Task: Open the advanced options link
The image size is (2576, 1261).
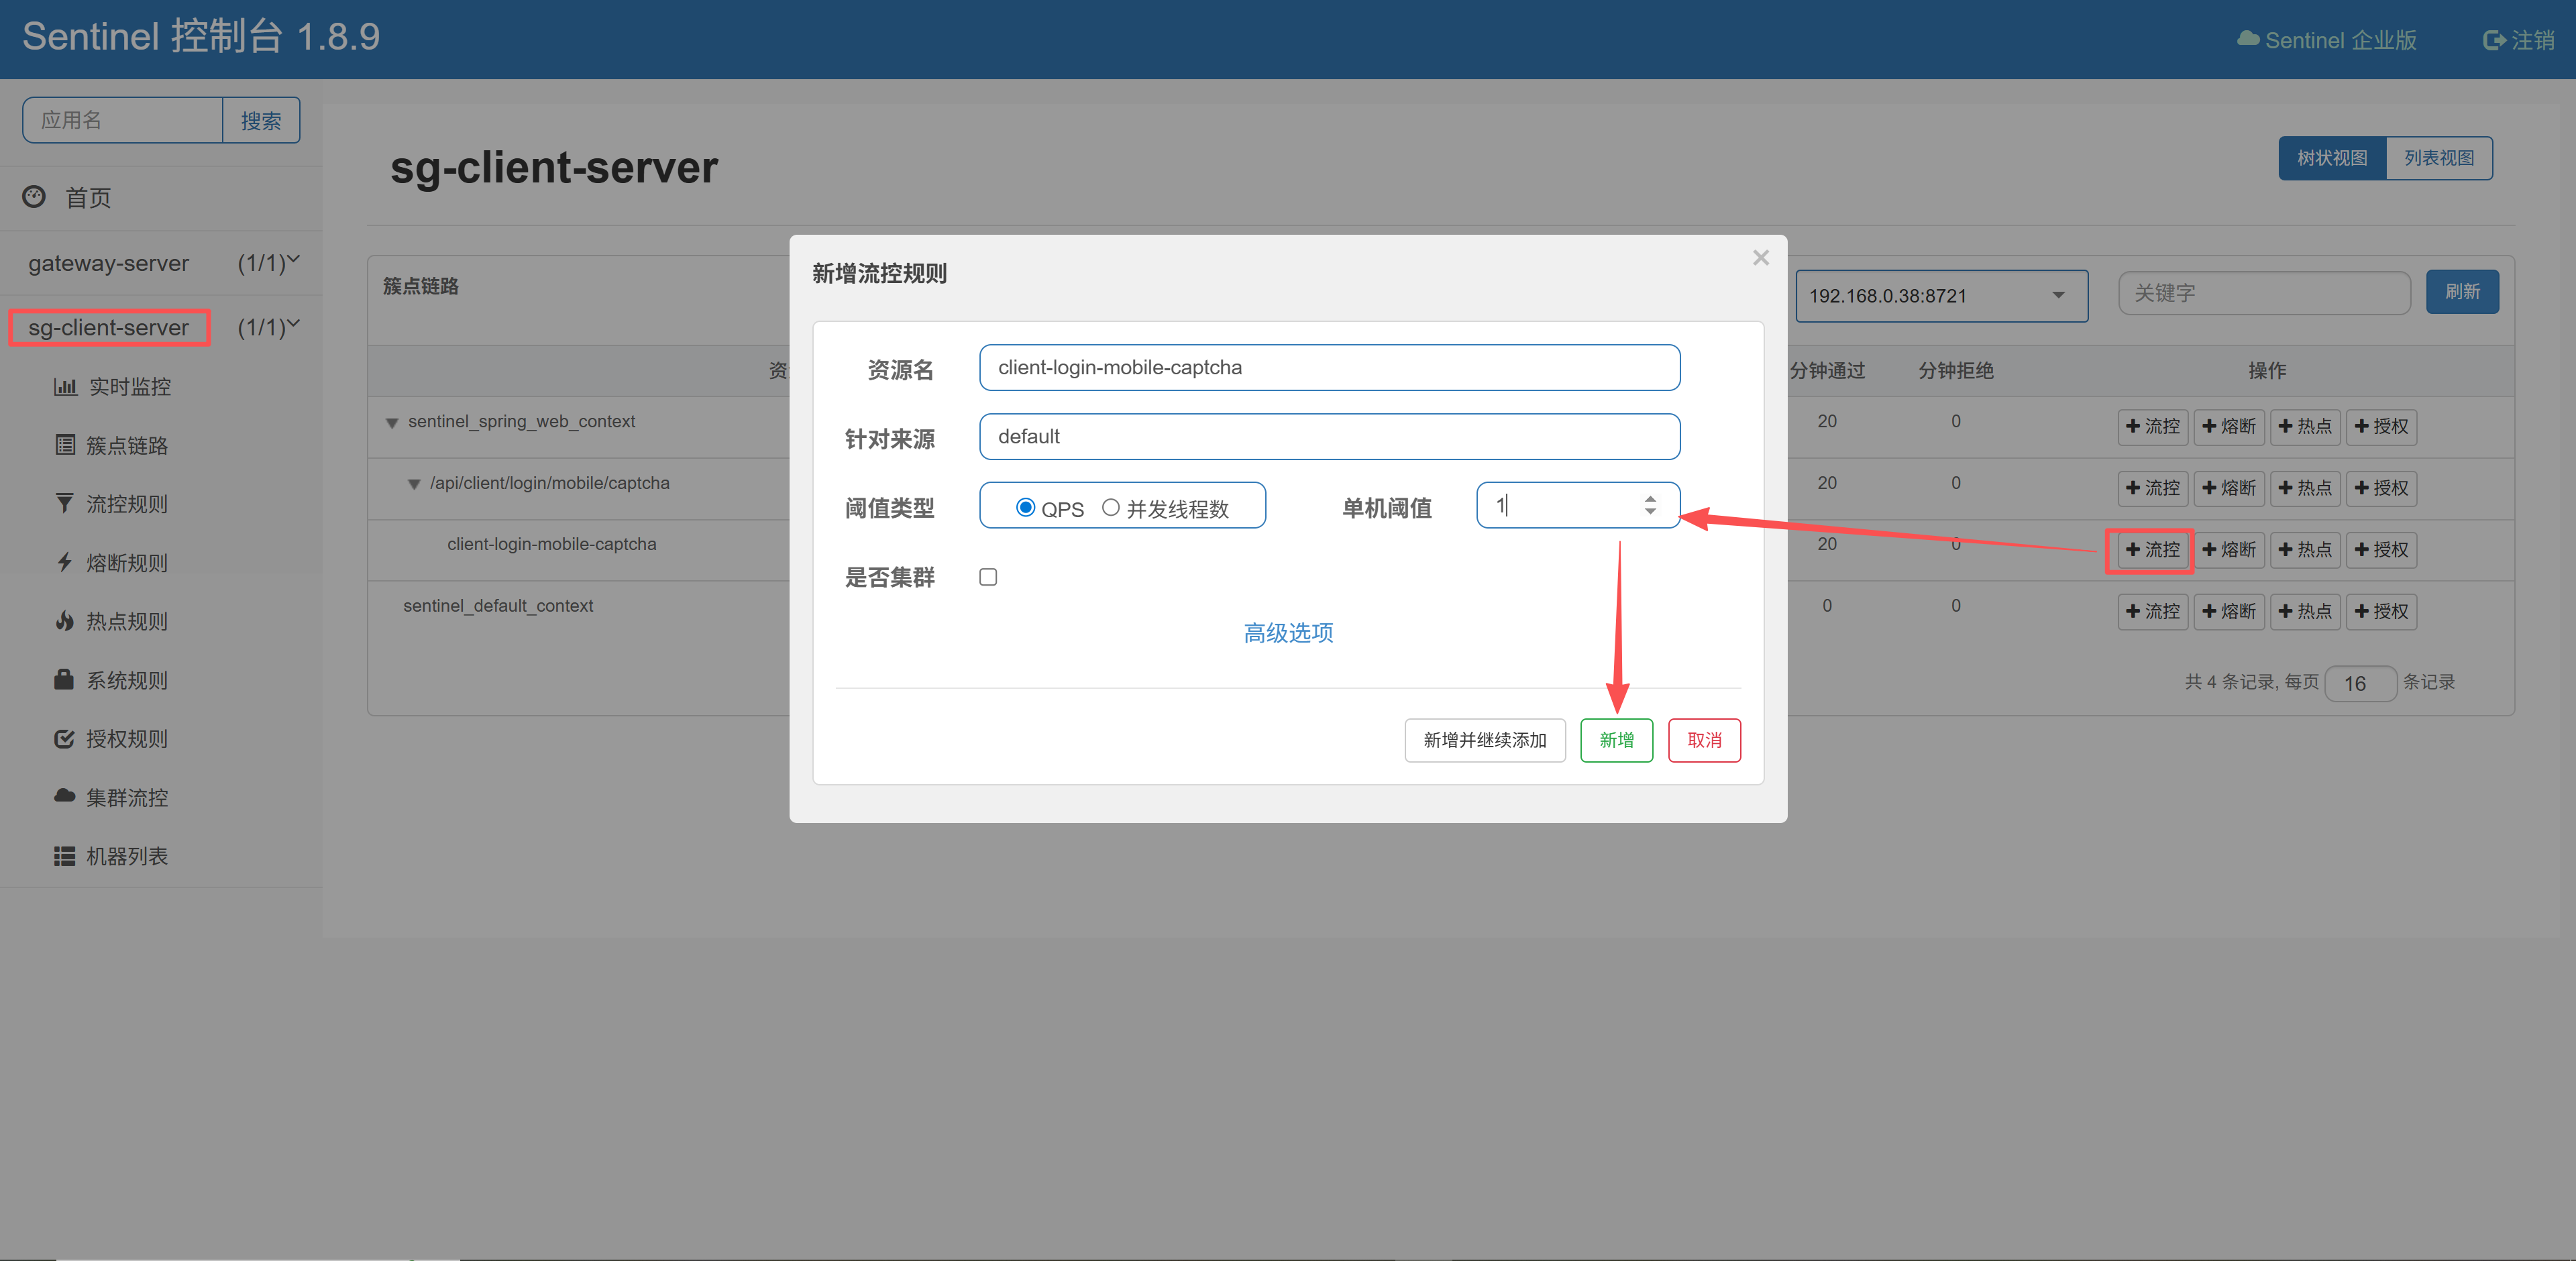Action: pyautogui.click(x=1287, y=633)
